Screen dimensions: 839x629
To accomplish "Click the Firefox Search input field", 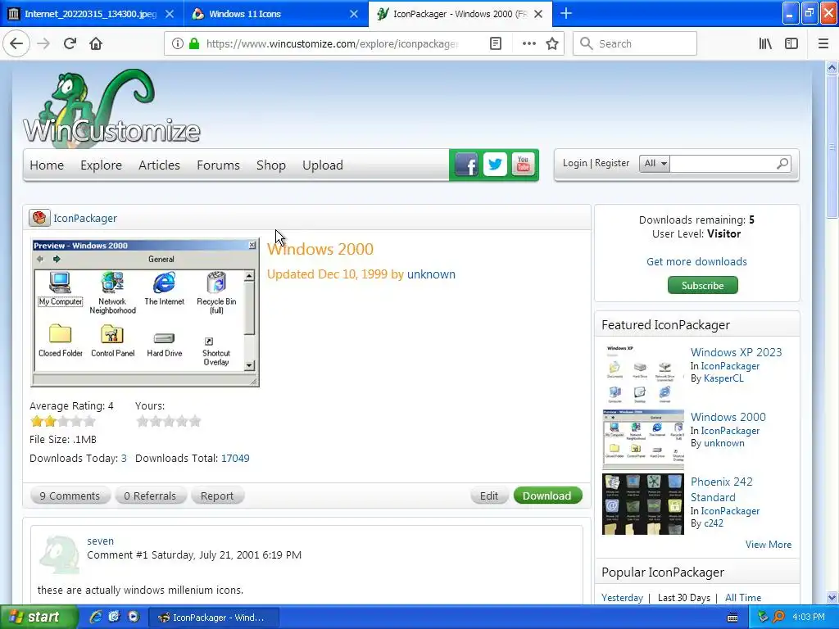I will click(635, 43).
